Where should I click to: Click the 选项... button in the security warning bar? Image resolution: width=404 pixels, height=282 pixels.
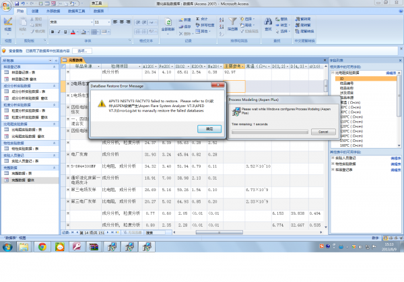(x=82, y=51)
